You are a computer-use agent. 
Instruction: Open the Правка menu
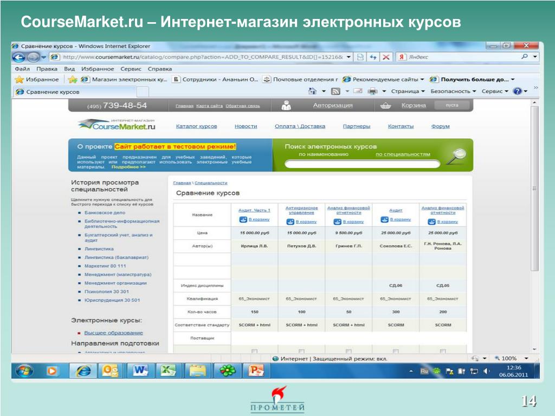coord(47,69)
